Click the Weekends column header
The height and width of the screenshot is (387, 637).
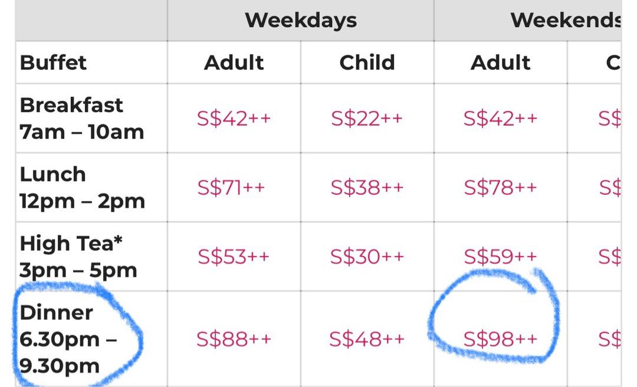pos(565,20)
